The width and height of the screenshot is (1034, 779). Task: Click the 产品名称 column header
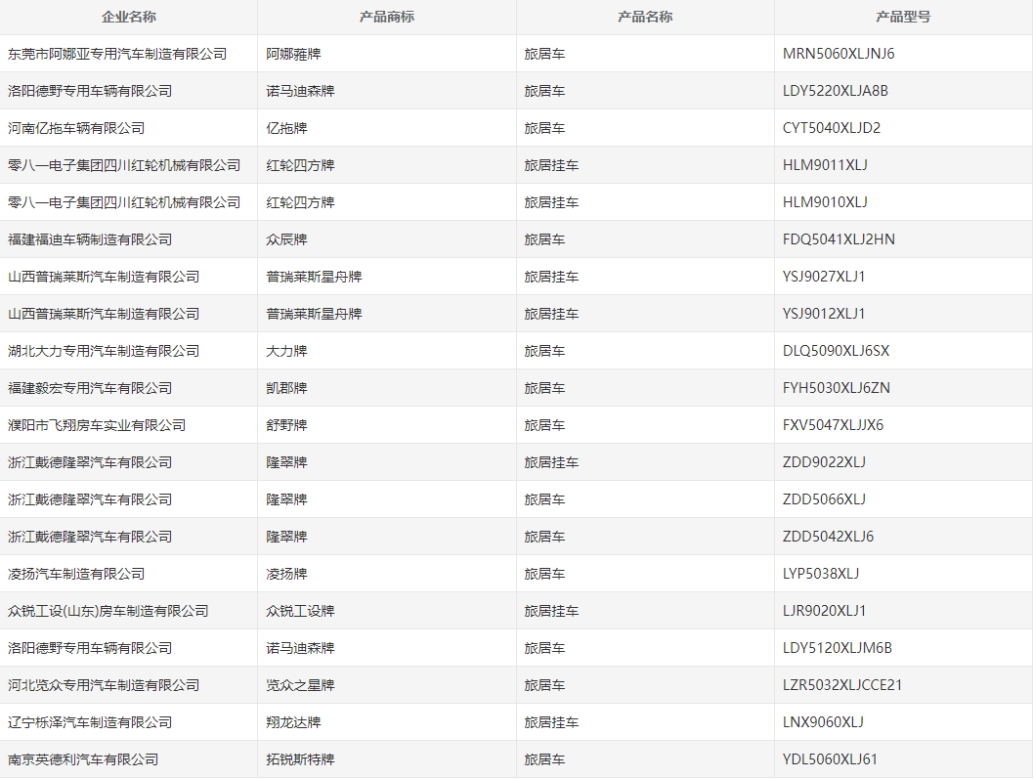pos(645,18)
